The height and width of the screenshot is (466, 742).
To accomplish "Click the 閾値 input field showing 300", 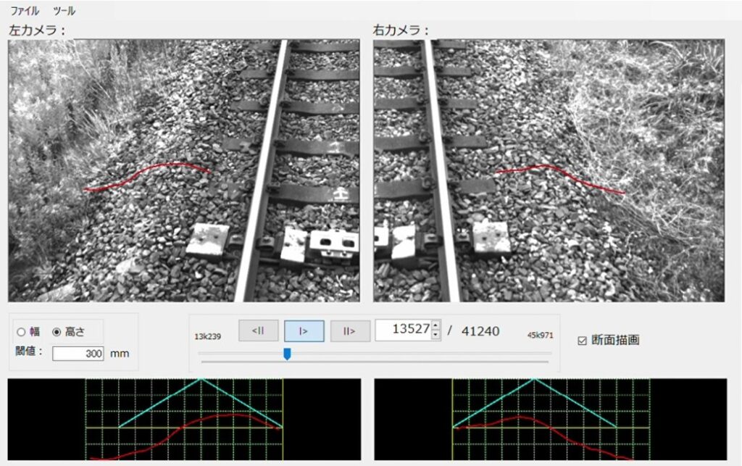I will pos(78,354).
